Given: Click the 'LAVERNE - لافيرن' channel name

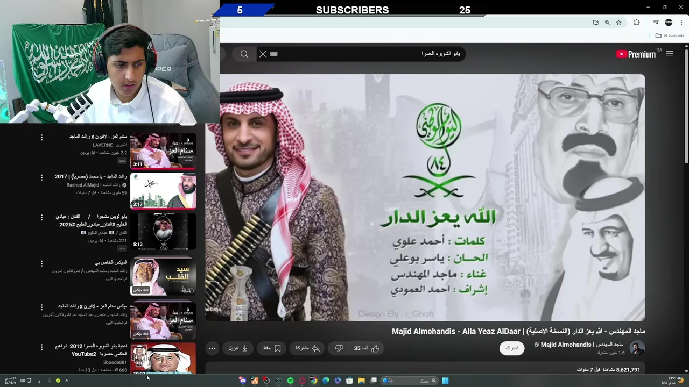Looking at the screenshot, I should click(109, 145).
